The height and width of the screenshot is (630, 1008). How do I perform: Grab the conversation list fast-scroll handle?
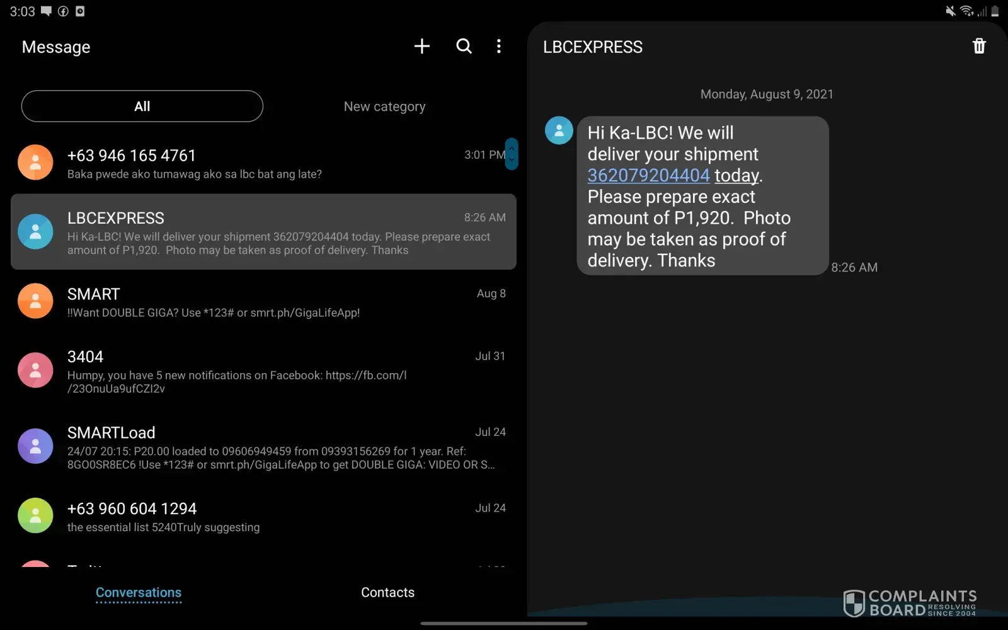click(x=512, y=154)
